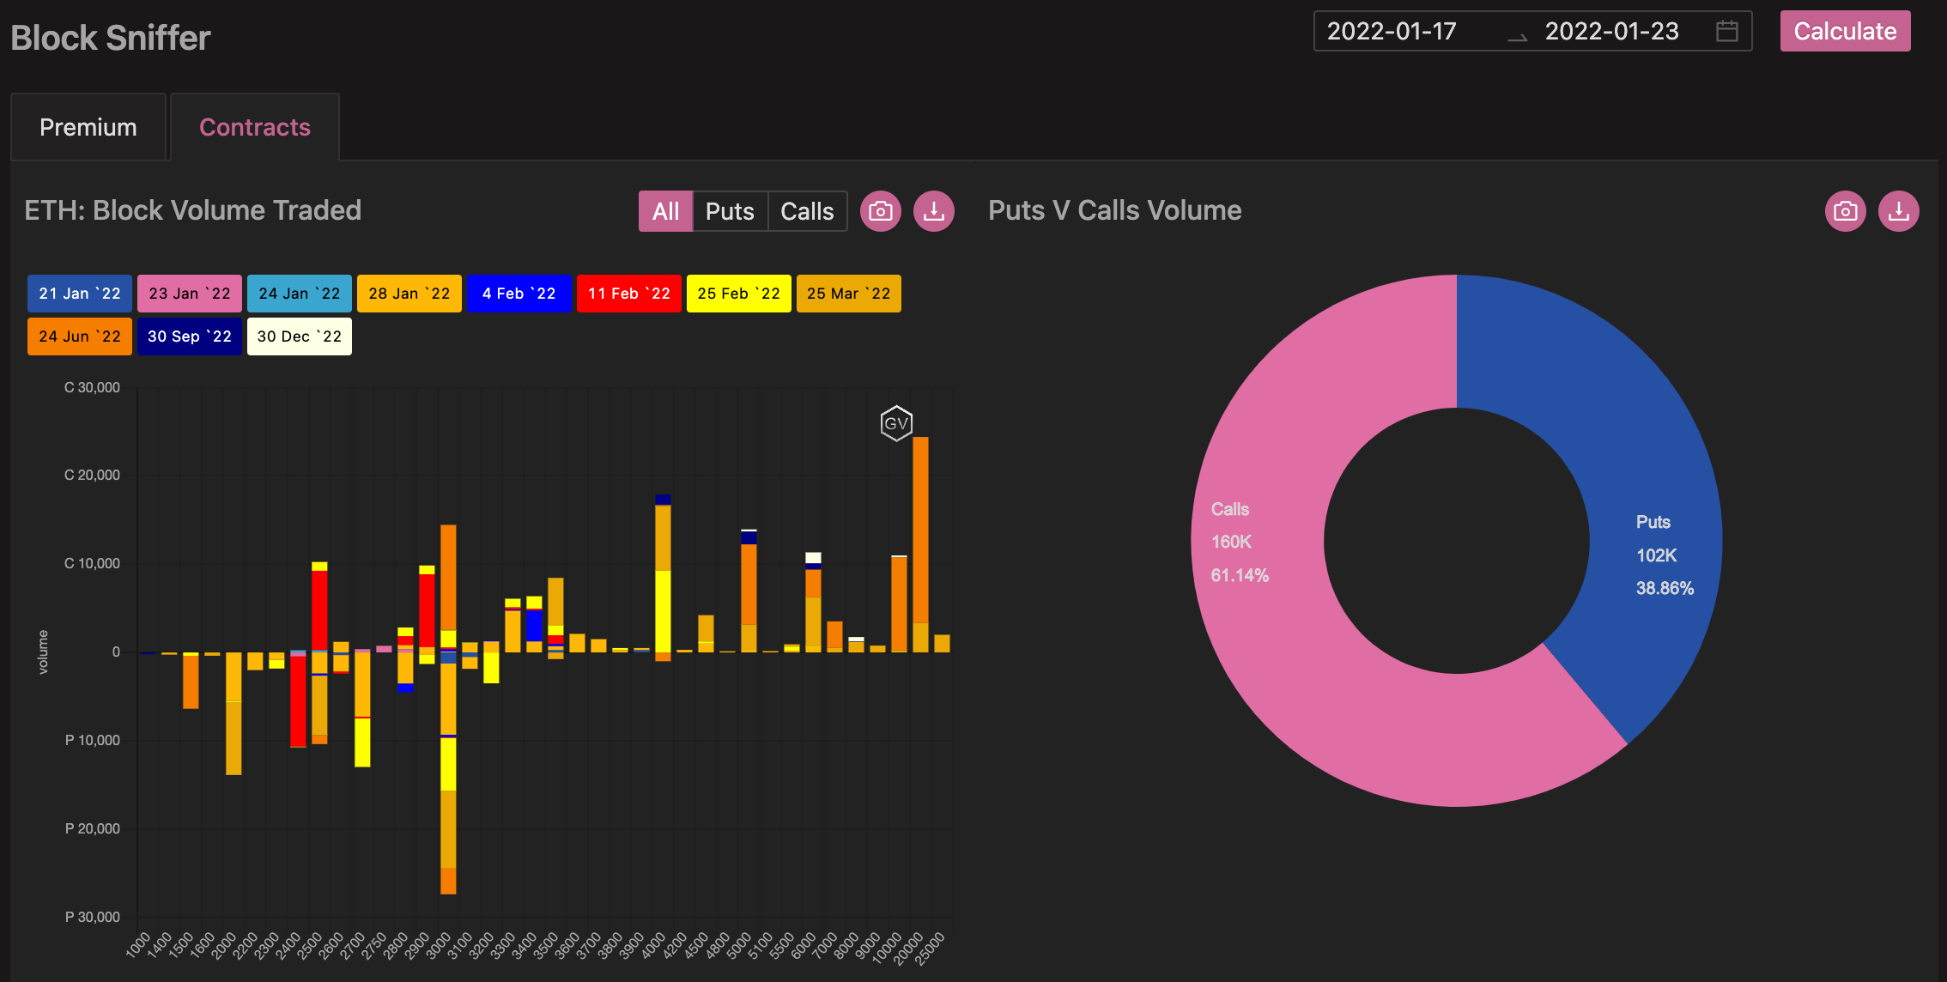This screenshot has height=982, width=1947.
Task: Edit the end date 2022-01-23
Action: tap(1611, 32)
